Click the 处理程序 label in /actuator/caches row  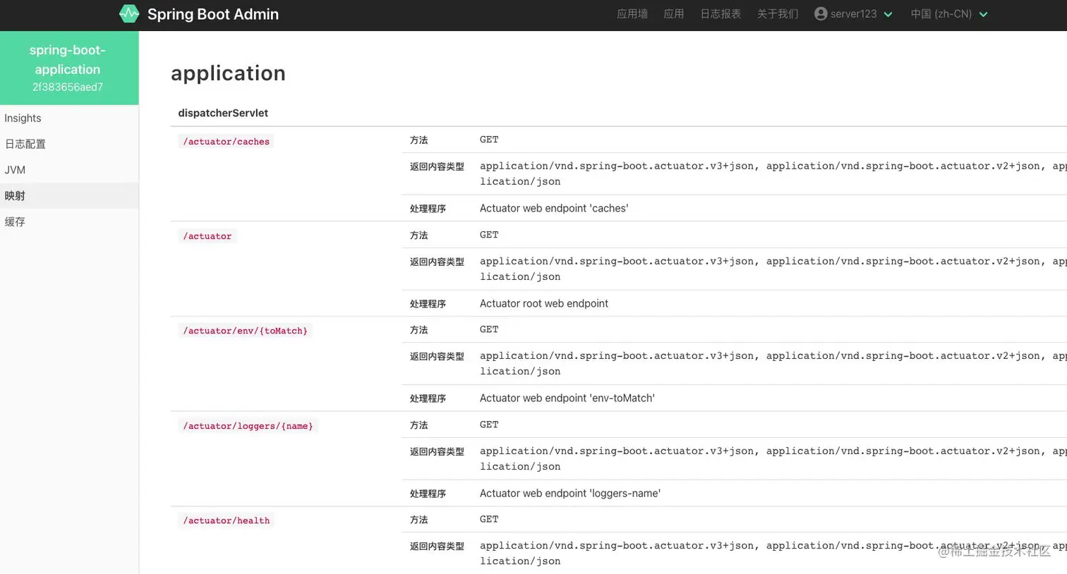pos(428,209)
